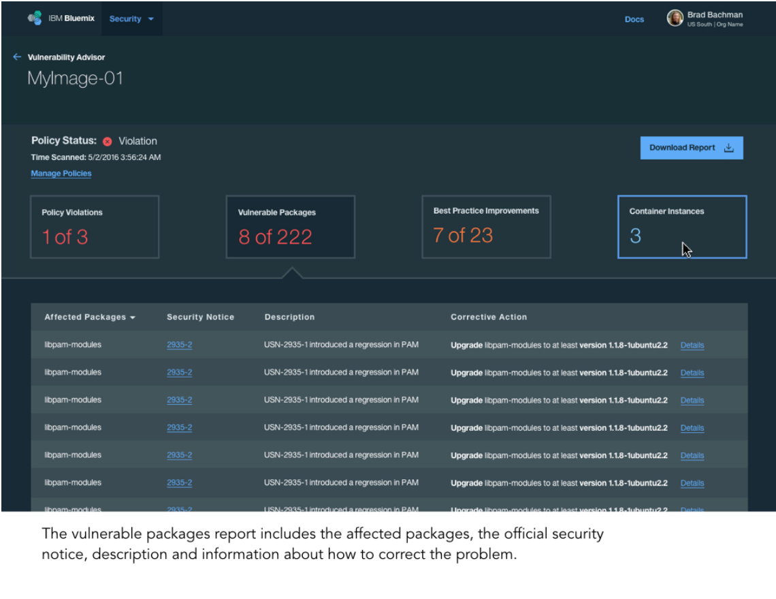Click the Vulnerability Advisor breadcrumb text
Image resolution: width=776 pixels, height=599 pixels.
pos(66,57)
